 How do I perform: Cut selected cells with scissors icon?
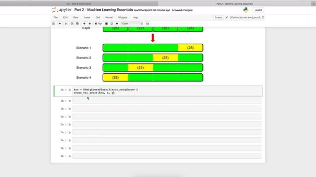[66, 24]
